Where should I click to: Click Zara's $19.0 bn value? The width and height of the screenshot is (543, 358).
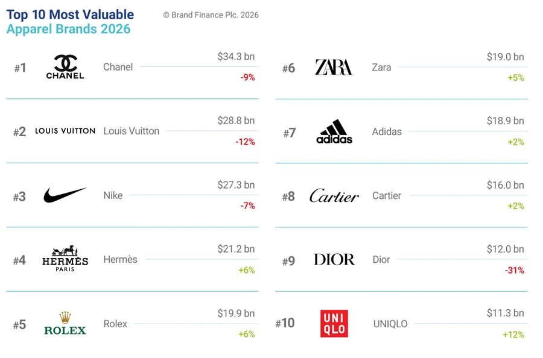505,57
